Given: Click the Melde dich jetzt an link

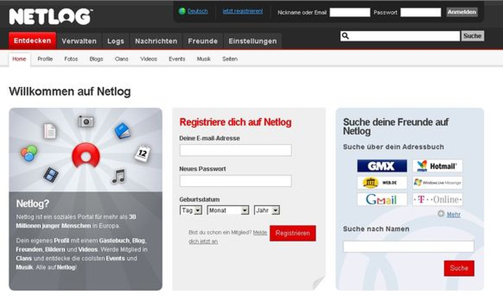Looking at the screenshot, I should pos(228,237).
